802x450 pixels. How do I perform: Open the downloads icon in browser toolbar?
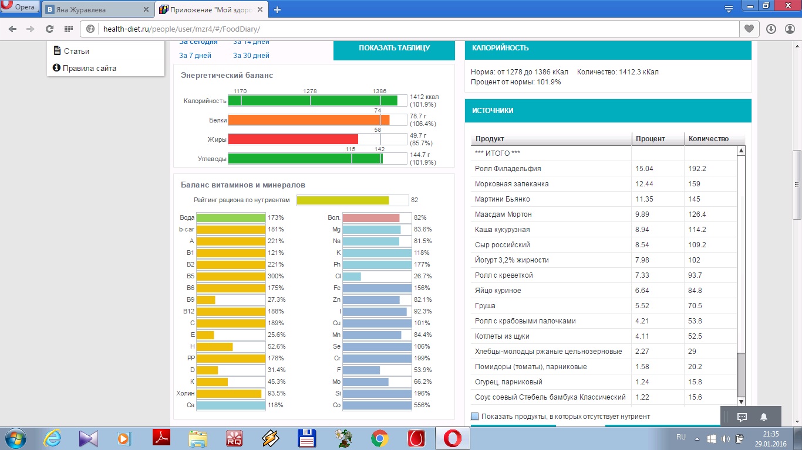[771, 29]
